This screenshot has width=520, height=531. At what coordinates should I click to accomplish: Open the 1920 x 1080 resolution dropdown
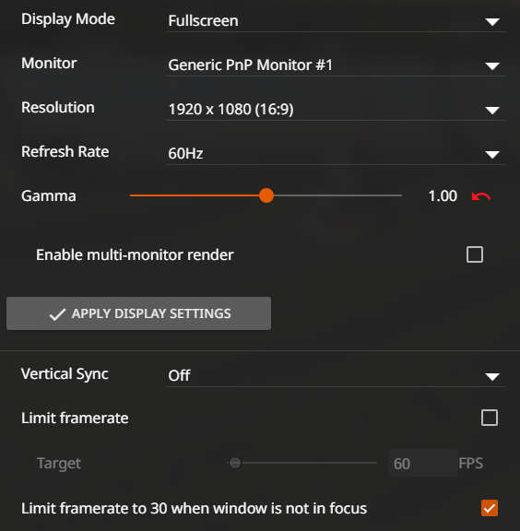pos(336,110)
